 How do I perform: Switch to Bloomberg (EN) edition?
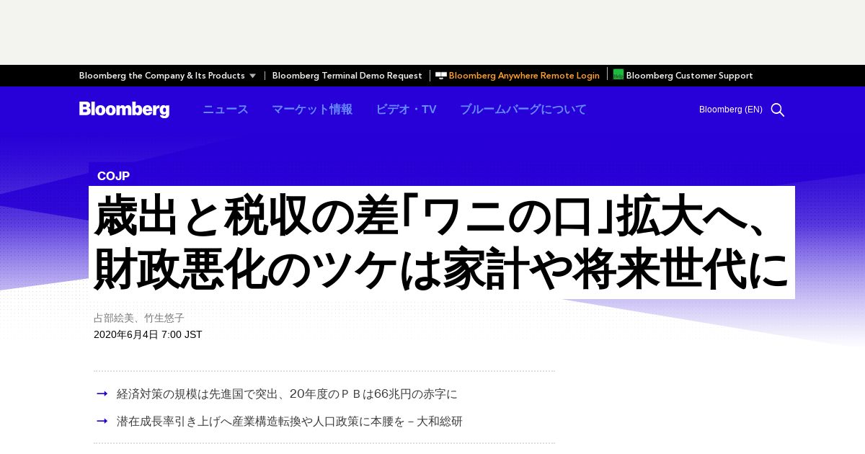click(x=730, y=110)
